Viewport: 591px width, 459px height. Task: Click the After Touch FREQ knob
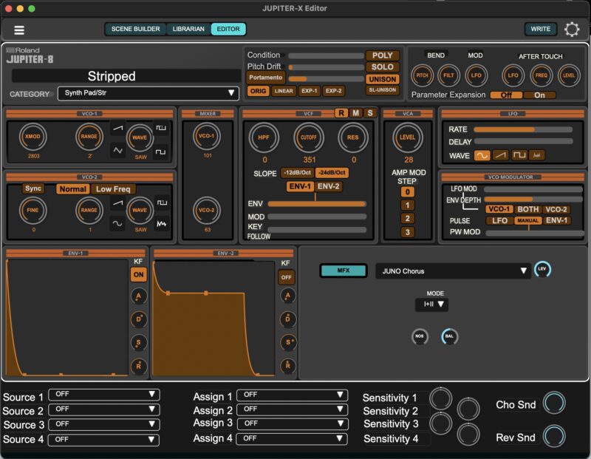542,75
